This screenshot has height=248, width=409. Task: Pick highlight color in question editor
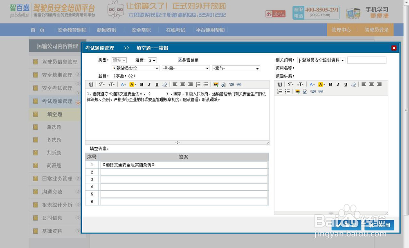pos(133,84)
